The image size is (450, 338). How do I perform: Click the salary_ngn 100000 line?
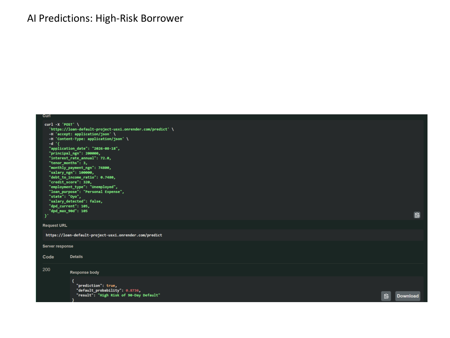tap(72, 172)
